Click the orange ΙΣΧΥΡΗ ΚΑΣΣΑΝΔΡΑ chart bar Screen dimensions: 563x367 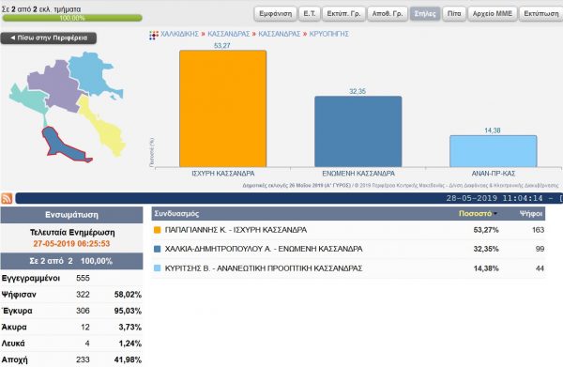coord(223,109)
